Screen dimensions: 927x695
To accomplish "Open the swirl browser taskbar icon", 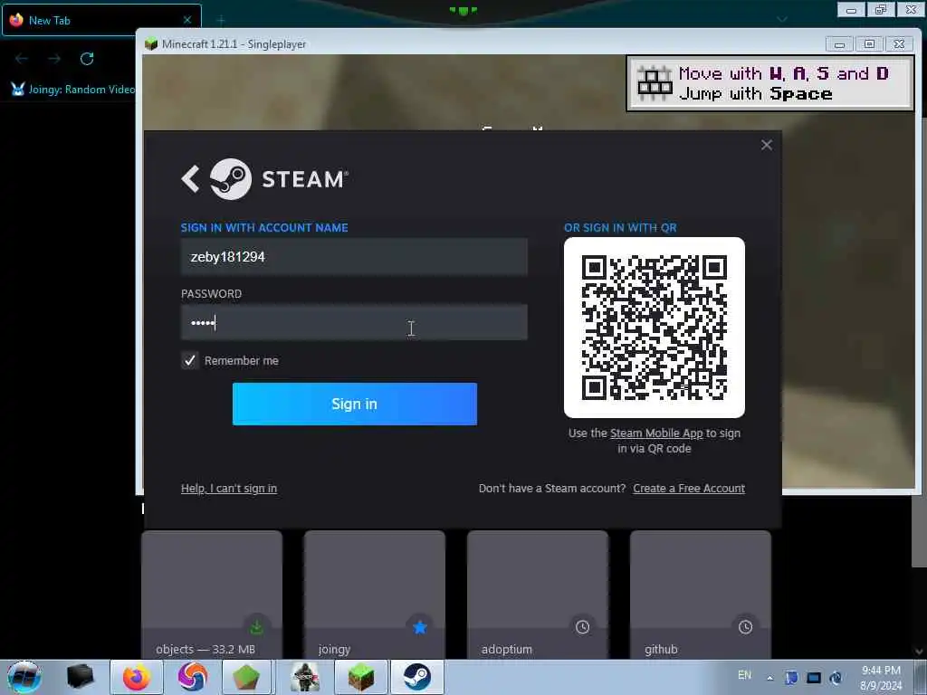I will tap(193, 677).
